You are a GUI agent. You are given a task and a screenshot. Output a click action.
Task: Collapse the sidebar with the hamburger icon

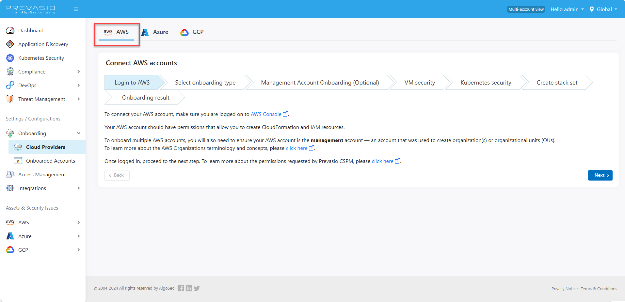pos(76,9)
